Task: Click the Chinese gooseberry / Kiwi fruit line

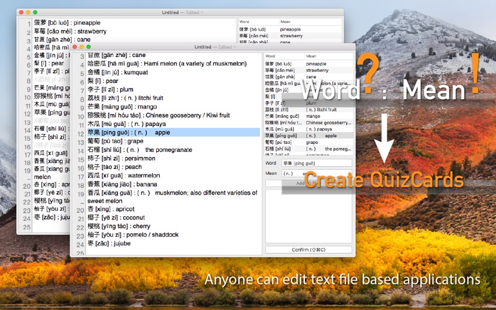Action: (159, 115)
